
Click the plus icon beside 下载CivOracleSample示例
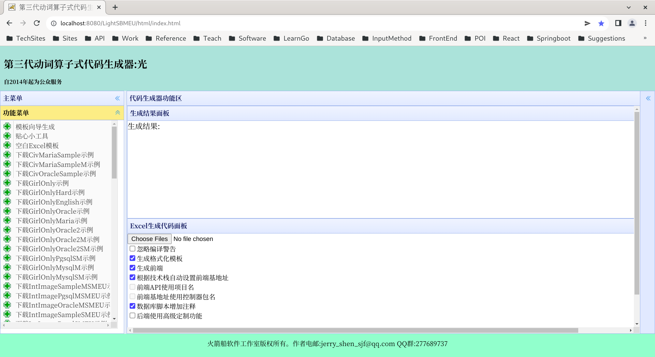pos(7,173)
